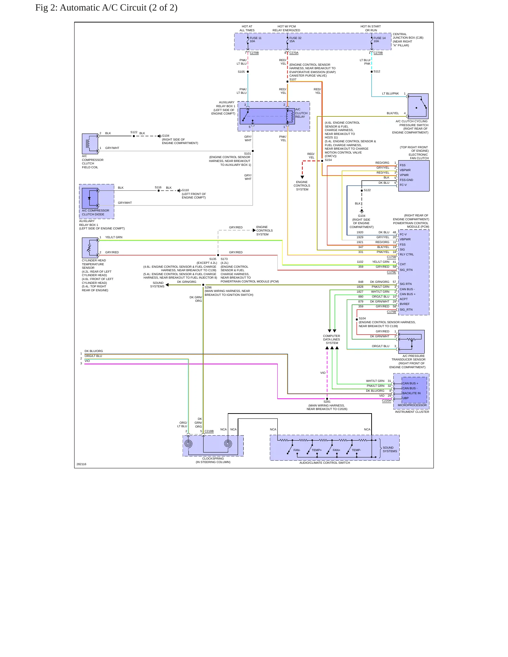Click the A/C pressure transducer sensor symbol
This screenshot has width=508, height=657.
(411, 341)
